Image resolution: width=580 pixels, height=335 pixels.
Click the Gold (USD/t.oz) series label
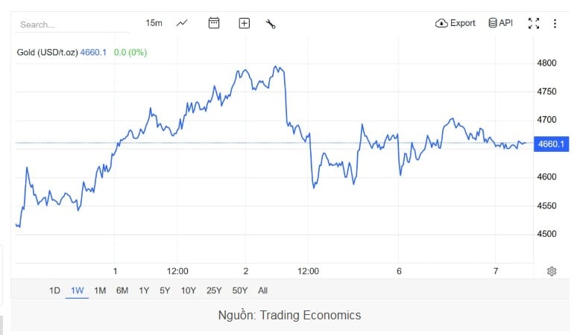tap(46, 52)
